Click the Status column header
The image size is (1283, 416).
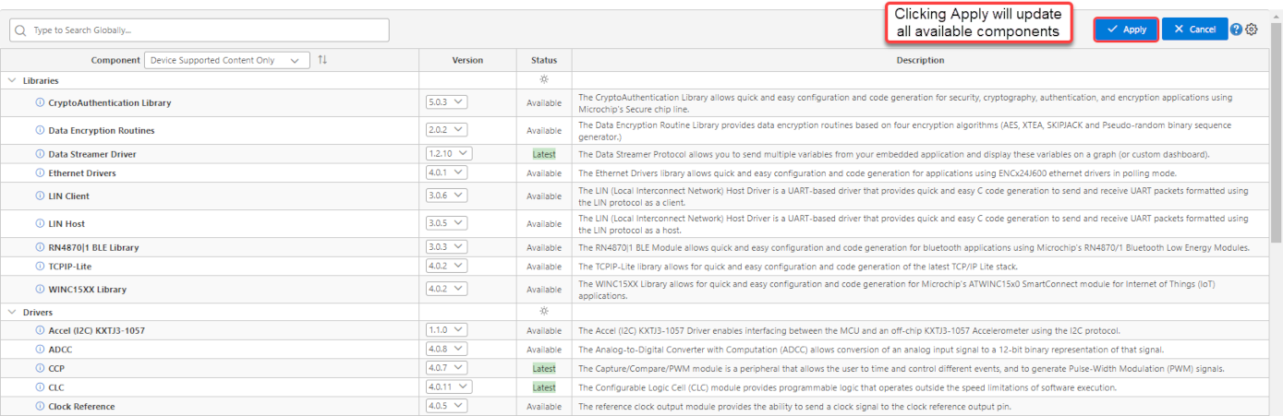(x=544, y=60)
